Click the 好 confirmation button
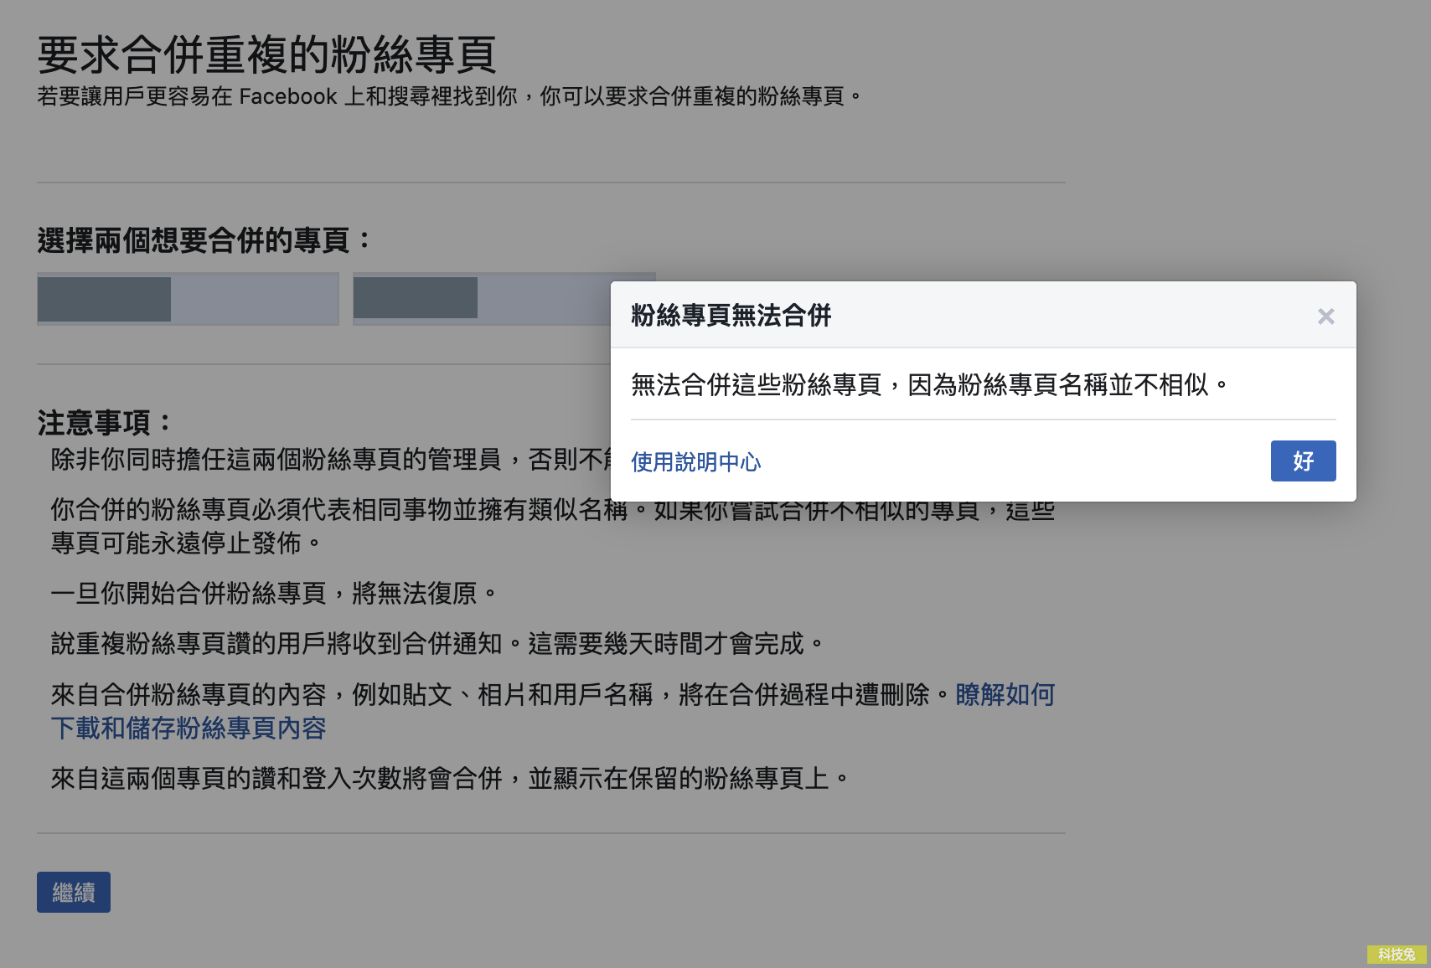This screenshot has height=968, width=1431. (x=1303, y=461)
